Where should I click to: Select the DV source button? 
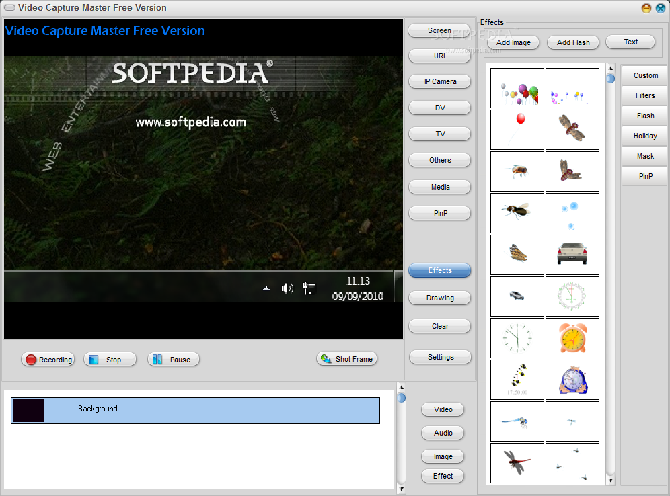[x=439, y=108]
